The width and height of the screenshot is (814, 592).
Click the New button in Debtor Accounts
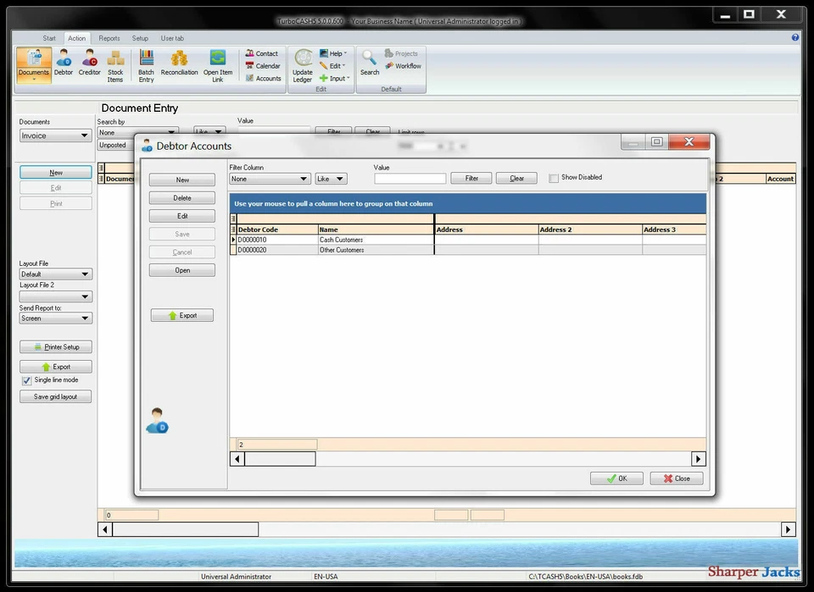pyautogui.click(x=181, y=179)
